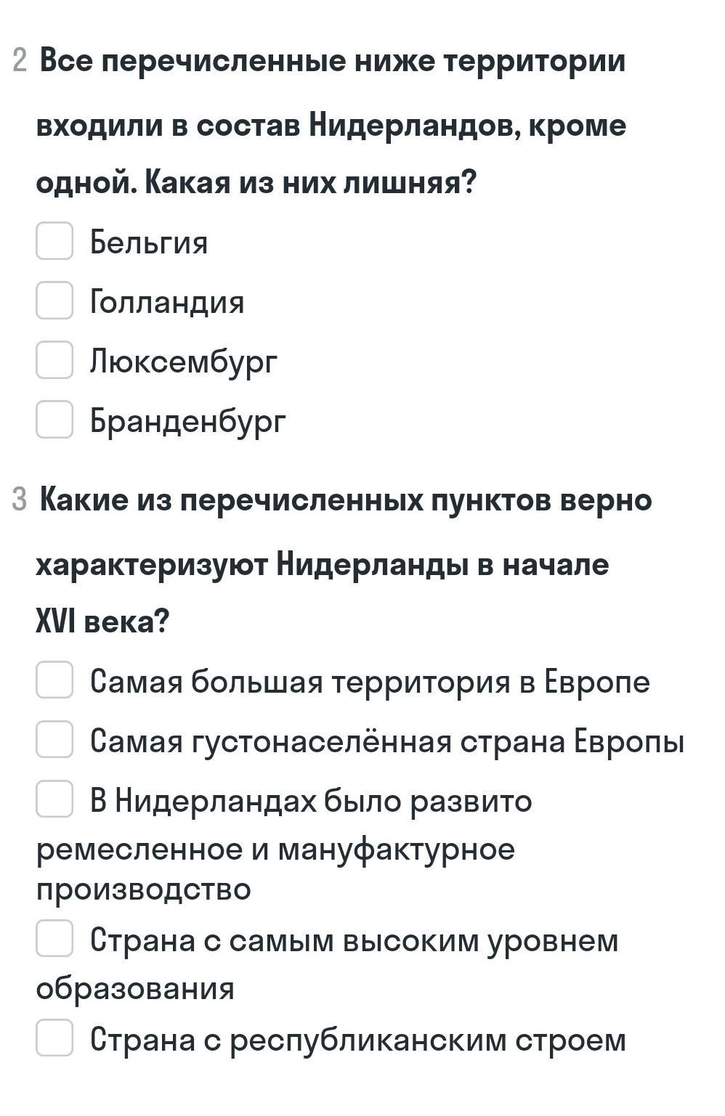The image size is (725, 1116).
Task: Click the text 'В Нидерландах было развито'
Action: (x=311, y=801)
